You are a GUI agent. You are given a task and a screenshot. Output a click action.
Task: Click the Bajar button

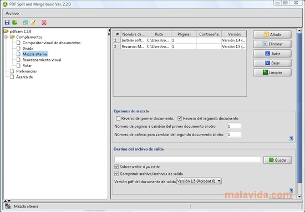[x=272, y=63]
